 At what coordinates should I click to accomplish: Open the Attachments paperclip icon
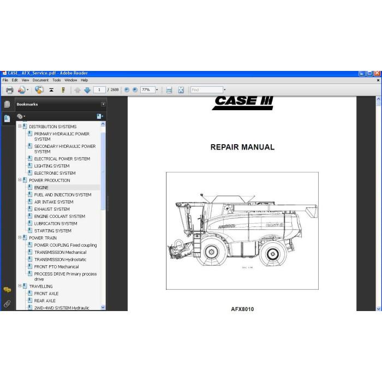(x=7, y=304)
